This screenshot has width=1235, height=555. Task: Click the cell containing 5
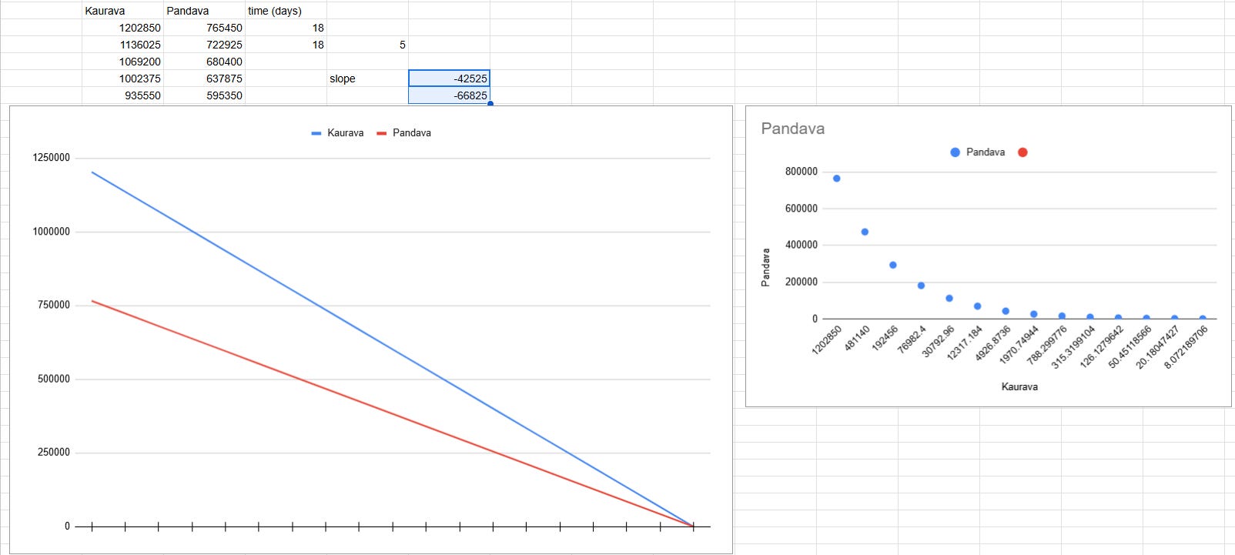click(367, 45)
